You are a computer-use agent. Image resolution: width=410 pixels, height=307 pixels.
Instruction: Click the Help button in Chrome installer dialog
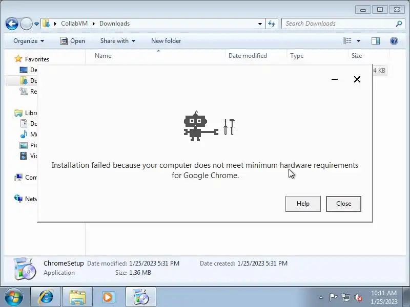(303, 204)
